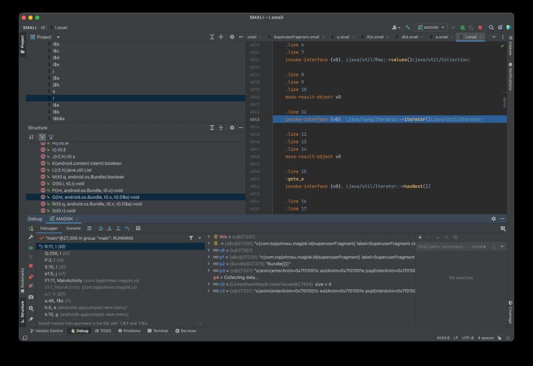Open debugger settings gear in debug sidebar
533x366 pixels.
point(31,308)
